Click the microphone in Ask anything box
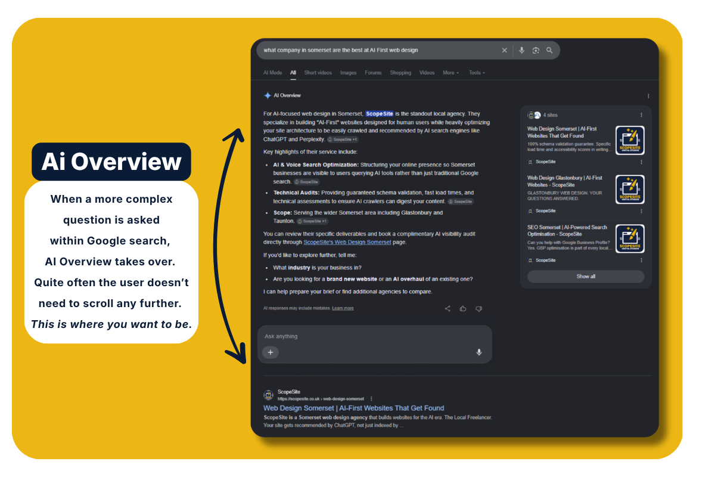Viewport: 715px width, 477px height. [478, 352]
